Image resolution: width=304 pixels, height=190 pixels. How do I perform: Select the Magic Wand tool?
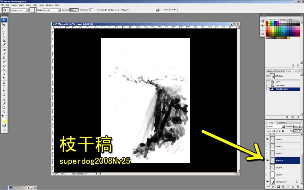4,37
